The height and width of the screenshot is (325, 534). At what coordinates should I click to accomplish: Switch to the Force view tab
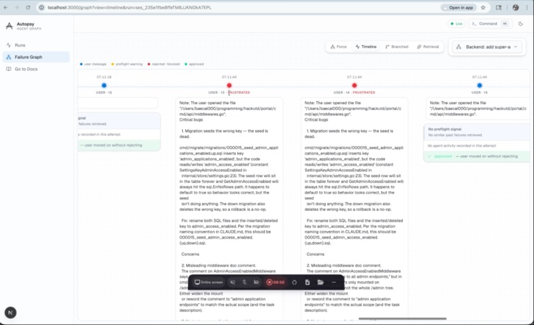(x=338, y=46)
